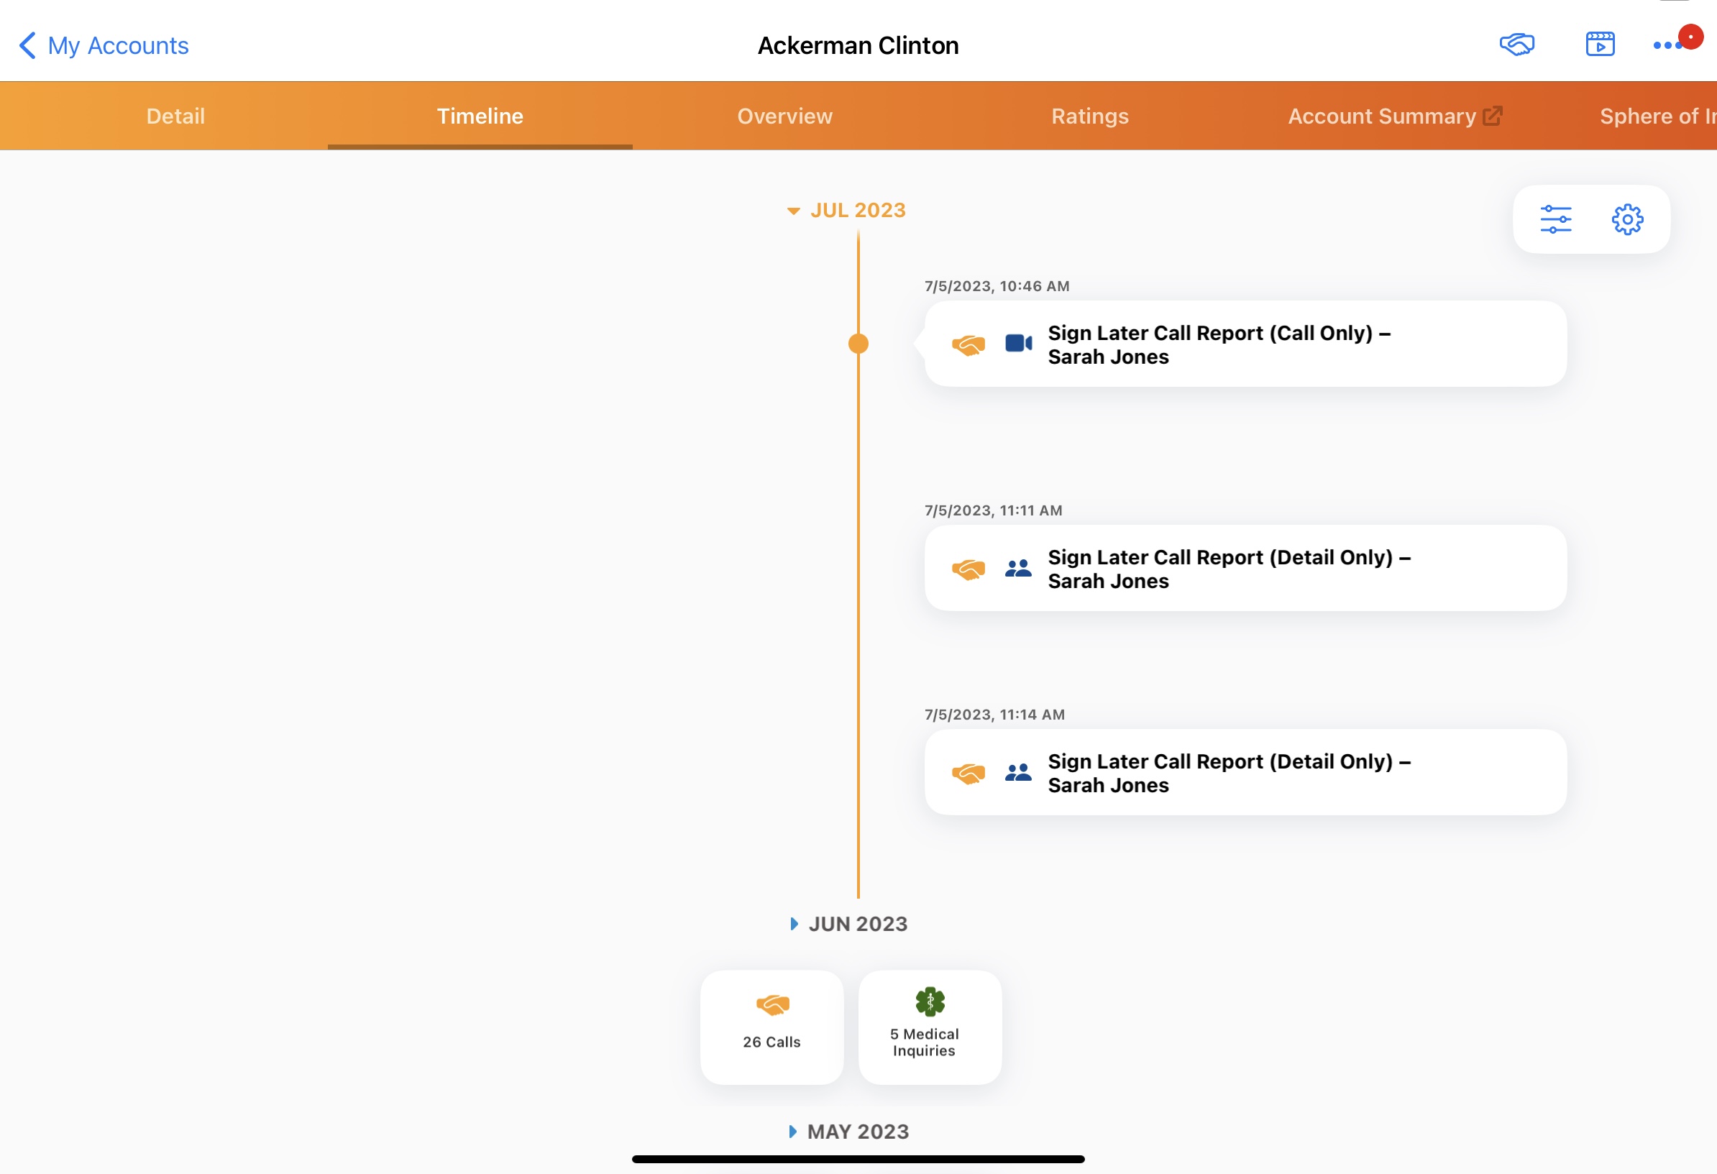Screen dimensions: 1717x1174
Task: Switch to the Overview tab
Action: (784, 116)
